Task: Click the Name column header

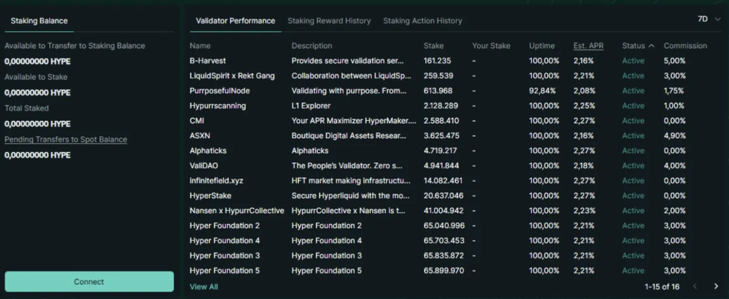Action: point(200,46)
